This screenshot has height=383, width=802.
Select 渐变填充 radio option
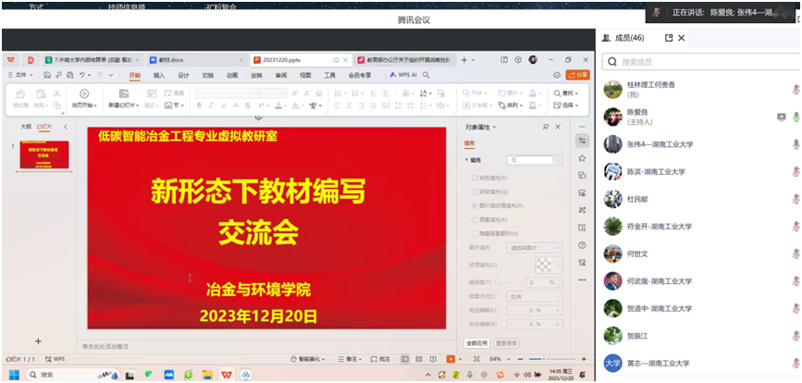[474, 191]
